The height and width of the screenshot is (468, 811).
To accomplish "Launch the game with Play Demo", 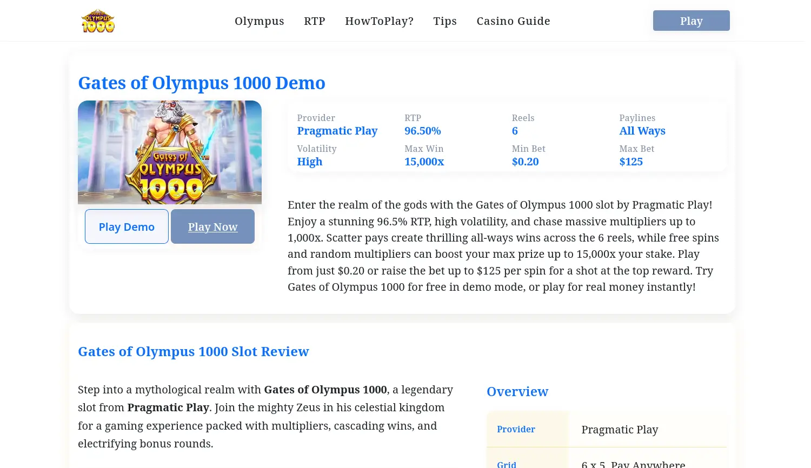I will click(x=127, y=227).
